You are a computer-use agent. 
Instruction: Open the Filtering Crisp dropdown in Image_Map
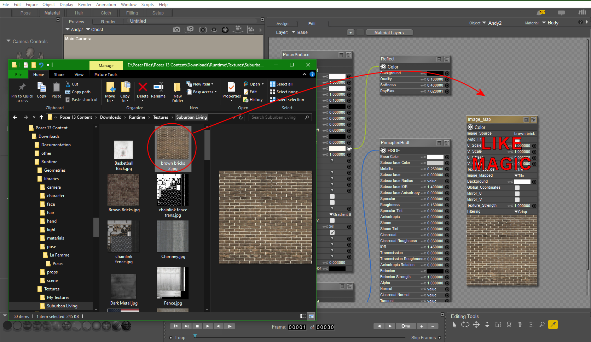click(521, 212)
